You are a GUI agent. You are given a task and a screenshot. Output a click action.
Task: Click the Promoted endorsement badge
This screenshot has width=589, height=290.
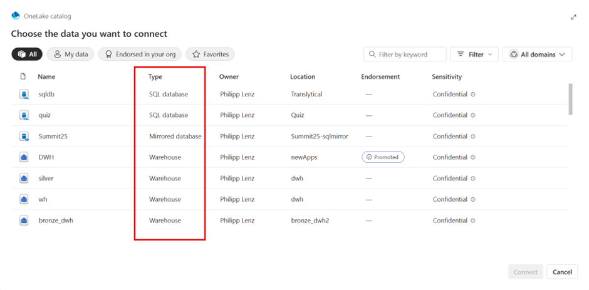tap(383, 157)
